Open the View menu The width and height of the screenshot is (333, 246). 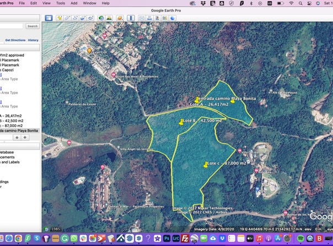pyautogui.click(x=46, y=3)
